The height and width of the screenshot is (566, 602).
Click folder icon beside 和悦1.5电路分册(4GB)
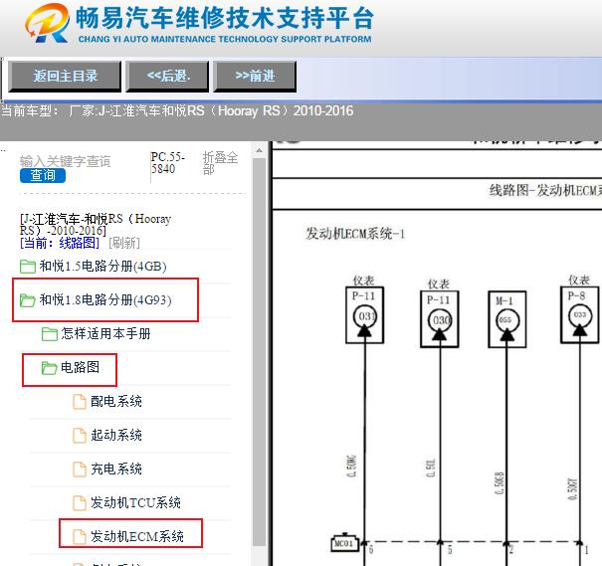28,267
